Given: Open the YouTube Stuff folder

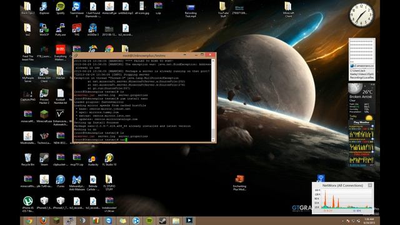Looking at the screenshot, I should click(x=223, y=9).
